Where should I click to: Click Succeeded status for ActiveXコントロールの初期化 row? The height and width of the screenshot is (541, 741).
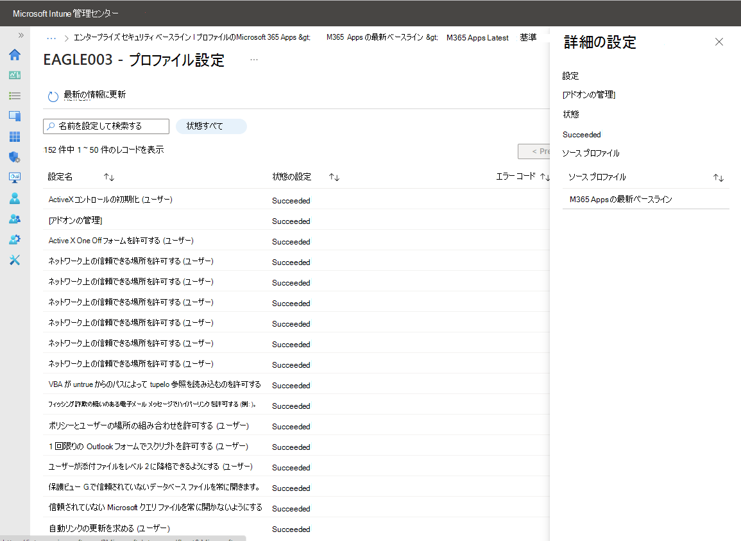291,200
